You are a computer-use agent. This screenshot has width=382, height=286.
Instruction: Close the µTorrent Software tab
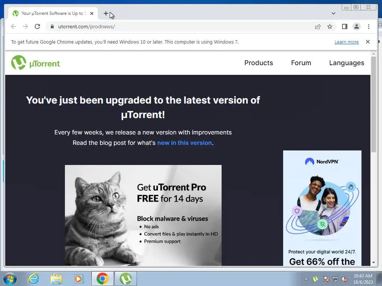pos(92,13)
